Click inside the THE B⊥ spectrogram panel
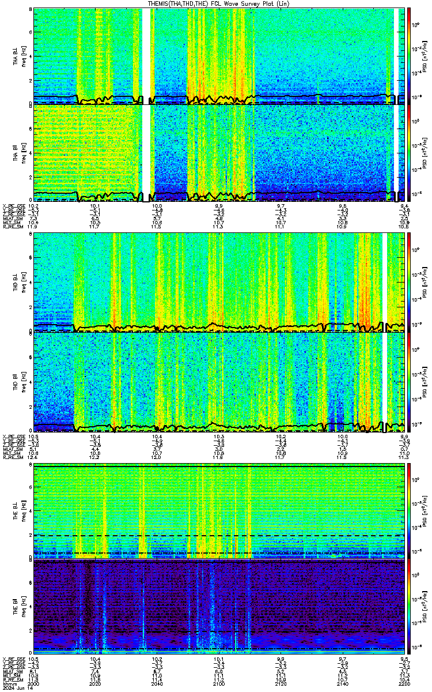432x692 pixels. (219, 511)
